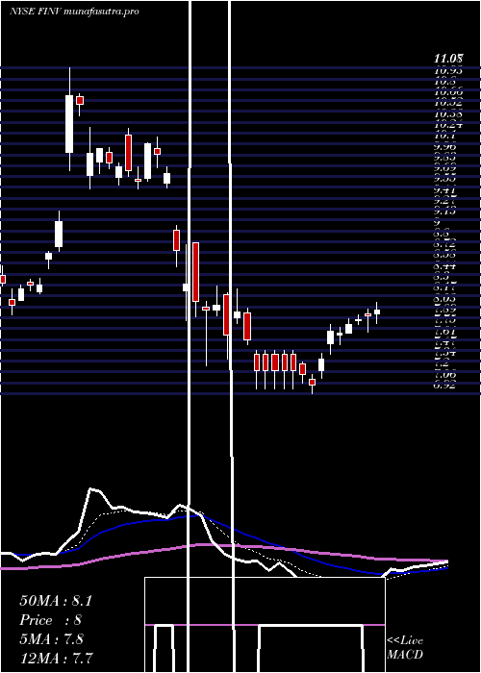Click the 11.07 top price label
Screen dimensions: 481x673
click(449, 59)
